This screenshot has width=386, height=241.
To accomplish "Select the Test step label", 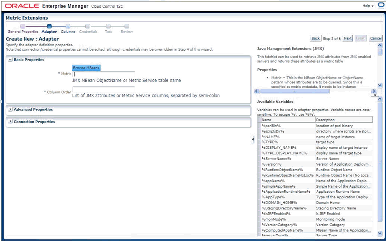I will coord(109,32).
